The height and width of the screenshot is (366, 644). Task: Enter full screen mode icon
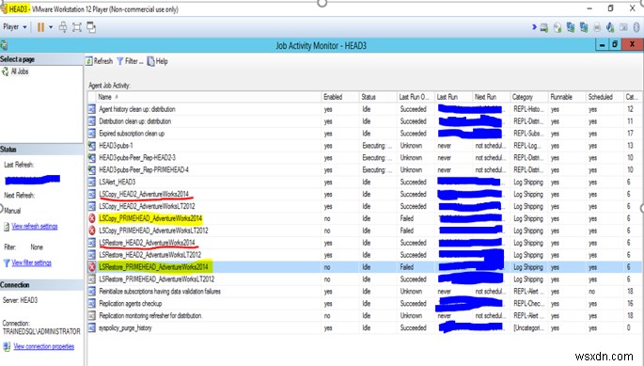pyautogui.click(x=77, y=27)
